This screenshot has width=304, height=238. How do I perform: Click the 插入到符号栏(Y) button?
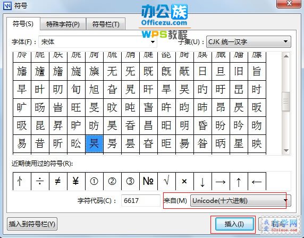(32, 224)
